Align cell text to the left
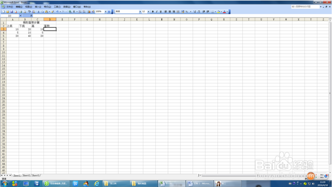 [166, 12]
